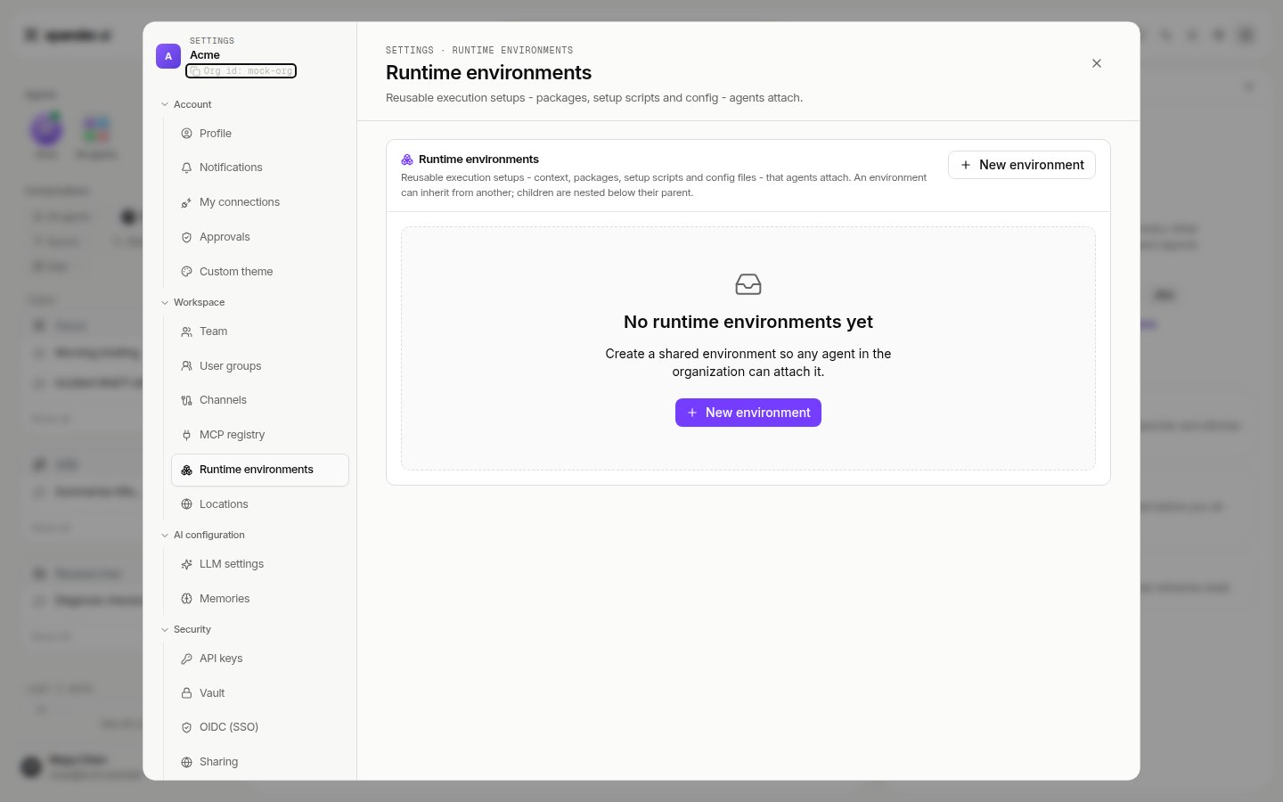Screen dimensions: 1283x802
Task: Copy the Org id mock-org badge
Action: coord(241,71)
